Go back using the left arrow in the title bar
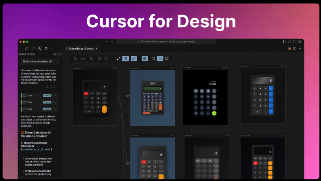 tap(107, 42)
